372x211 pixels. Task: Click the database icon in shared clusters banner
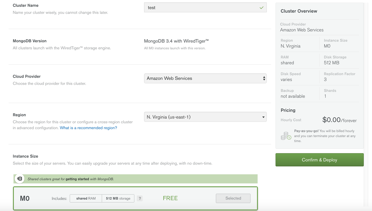19,178
